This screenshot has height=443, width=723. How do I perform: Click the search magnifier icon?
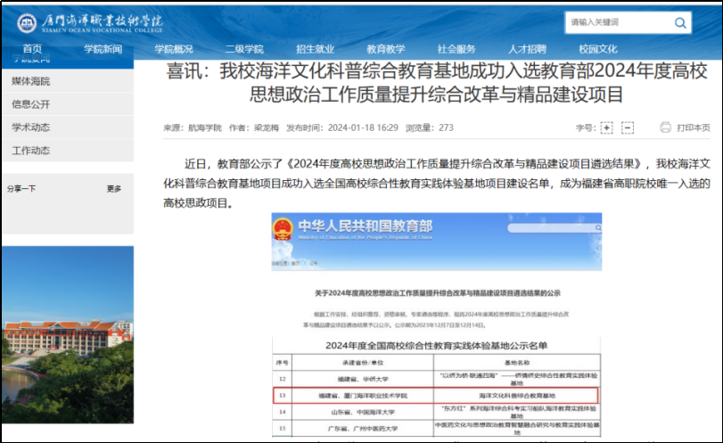[679, 22]
